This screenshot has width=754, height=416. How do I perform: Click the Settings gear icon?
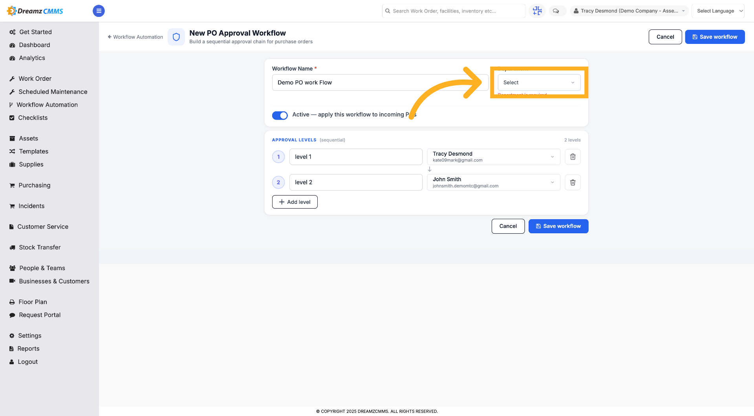(12, 336)
